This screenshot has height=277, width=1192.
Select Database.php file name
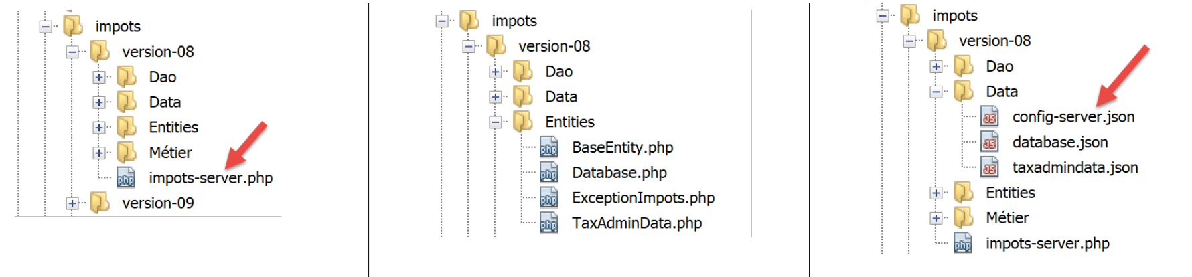619,173
